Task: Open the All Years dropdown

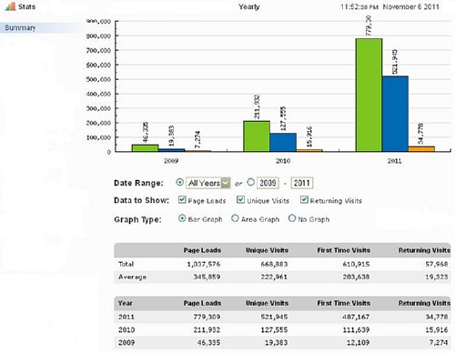Action: coord(208,183)
